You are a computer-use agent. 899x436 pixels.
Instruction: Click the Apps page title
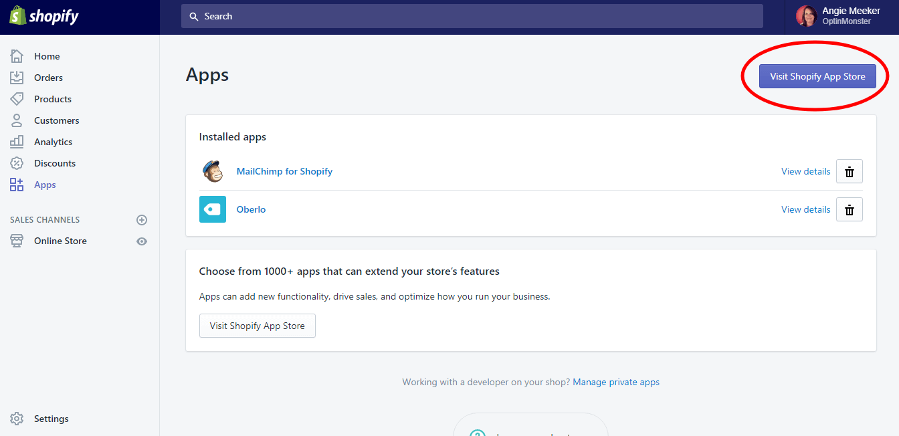point(207,75)
